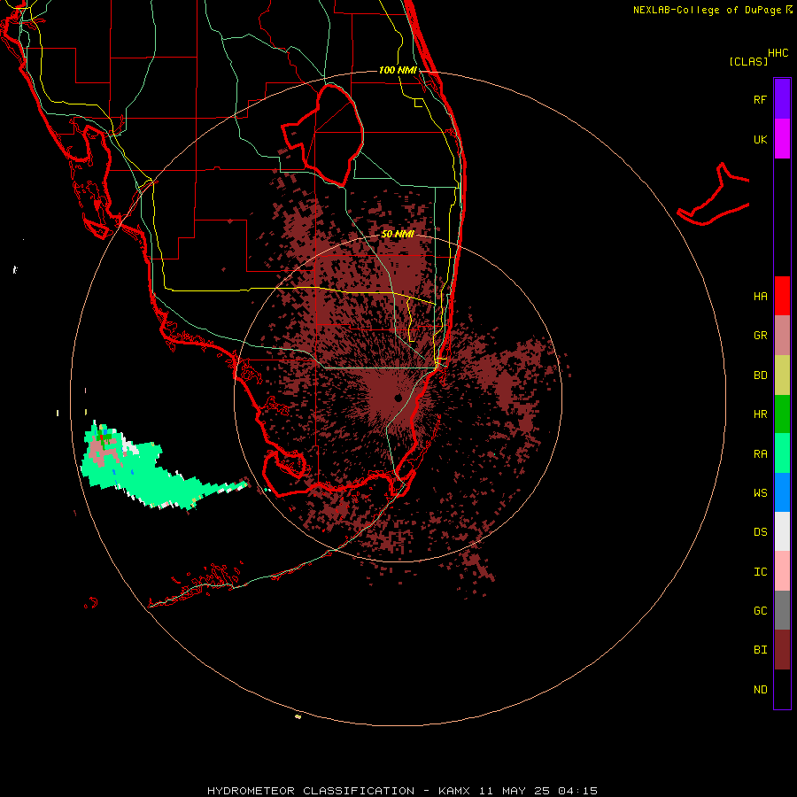This screenshot has width=797, height=797.
Task: Click the ND black legend swatch
Action: tap(782, 689)
